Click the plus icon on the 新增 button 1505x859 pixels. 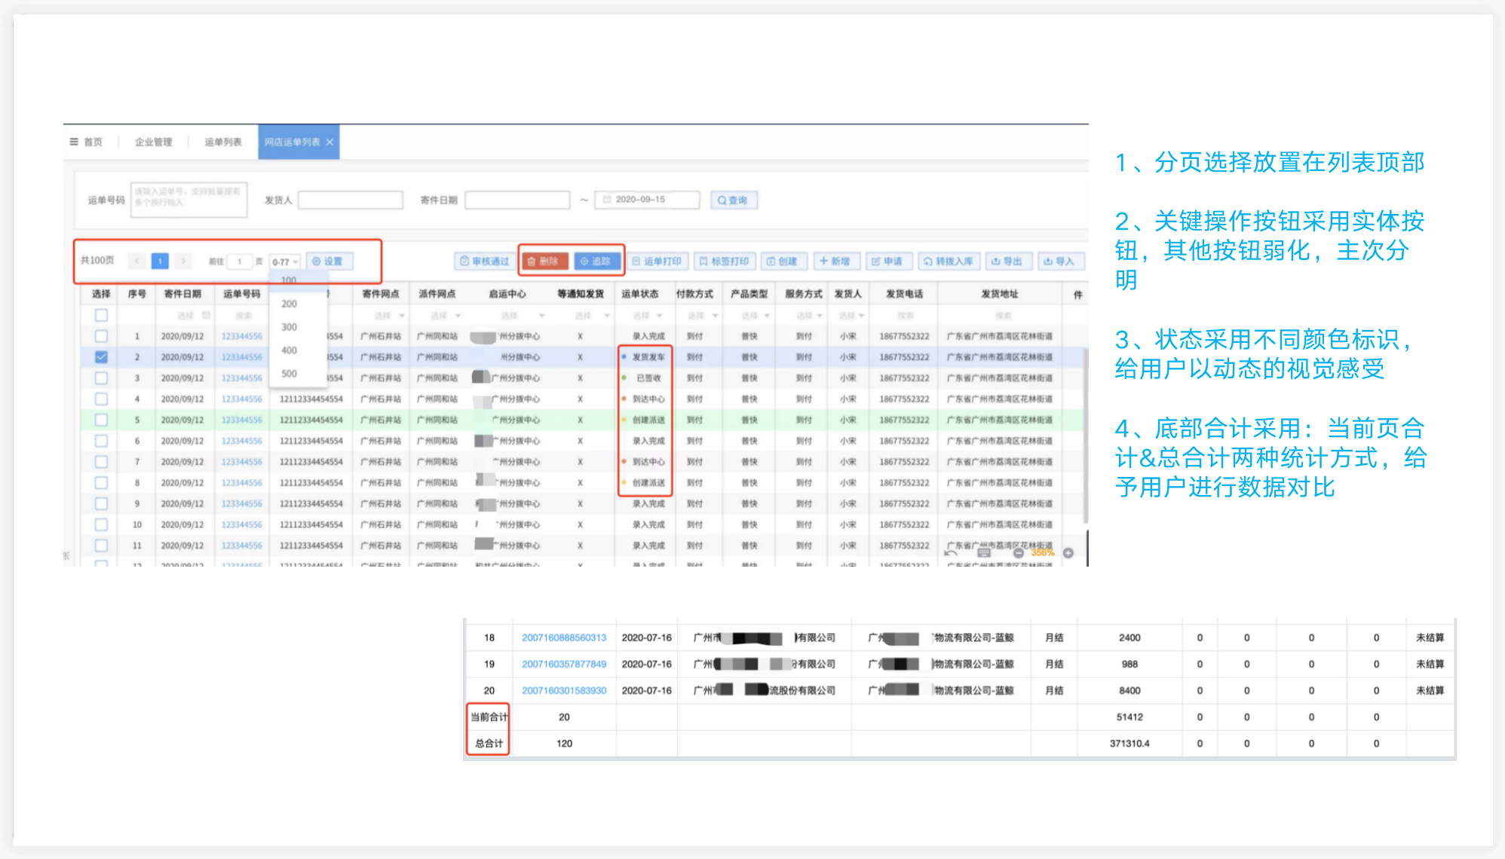[x=823, y=261]
